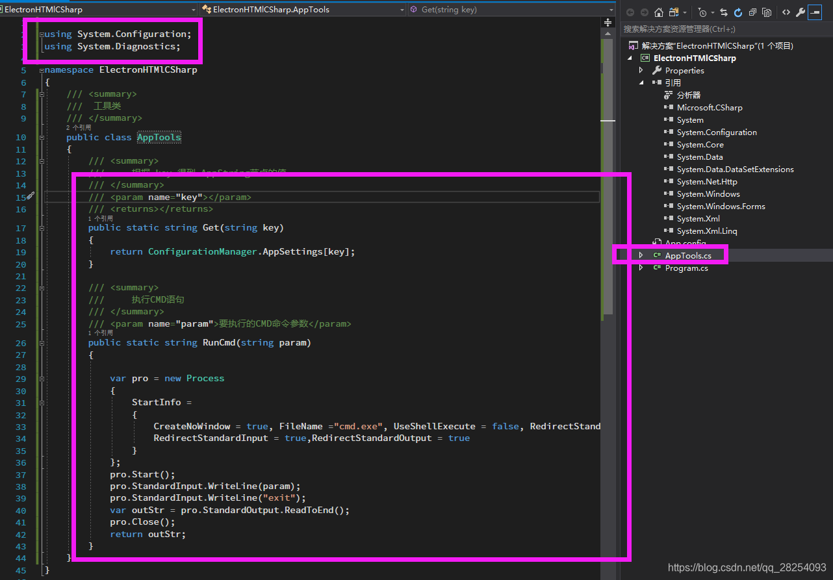The width and height of the screenshot is (833, 580).
Task: Select System.Net.Http reference
Action: pyautogui.click(x=707, y=182)
